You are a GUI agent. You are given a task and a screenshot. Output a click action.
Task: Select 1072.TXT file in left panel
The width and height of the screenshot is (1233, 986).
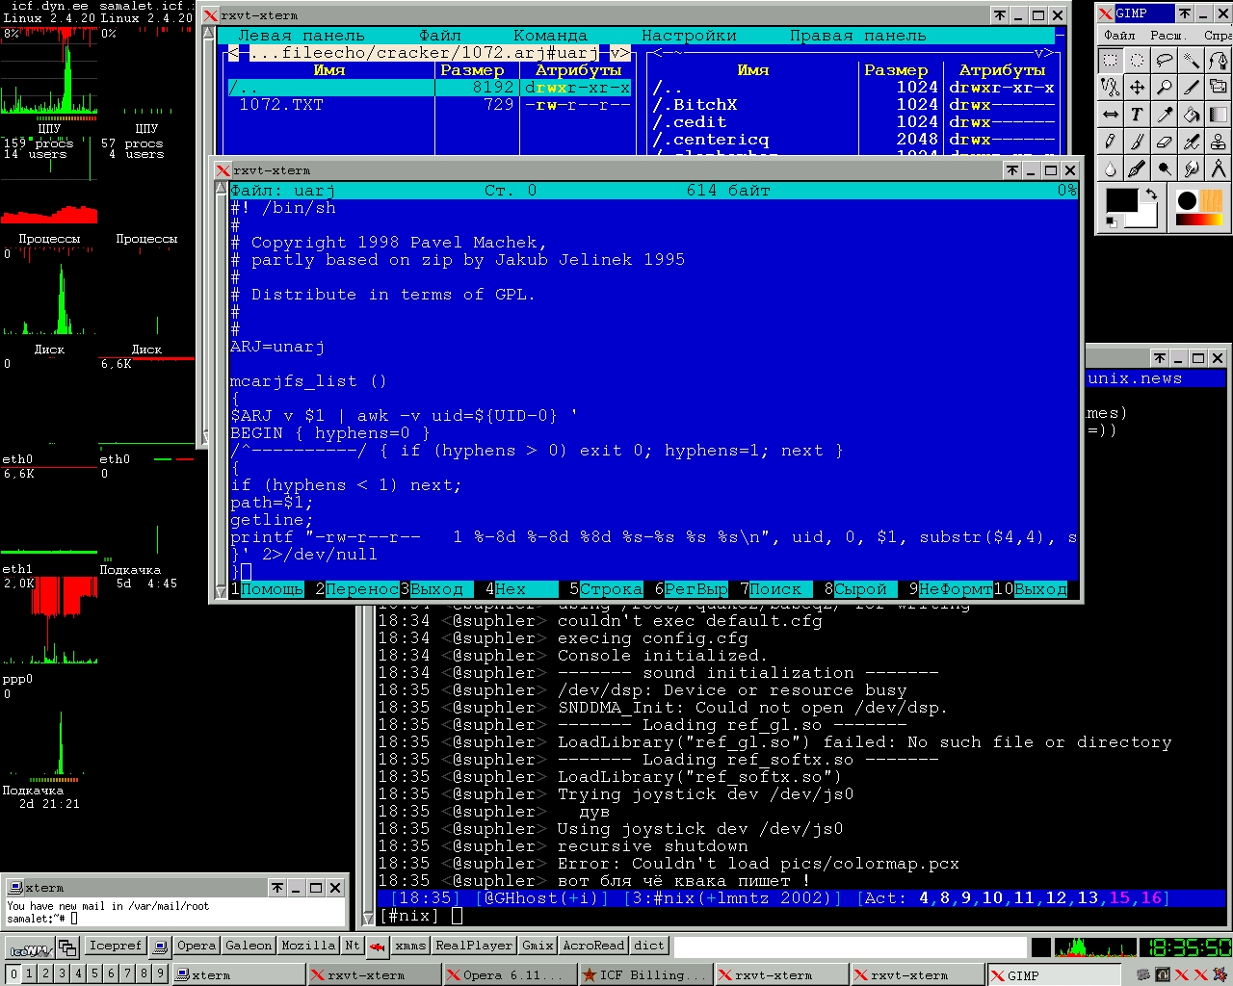point(430,105)
